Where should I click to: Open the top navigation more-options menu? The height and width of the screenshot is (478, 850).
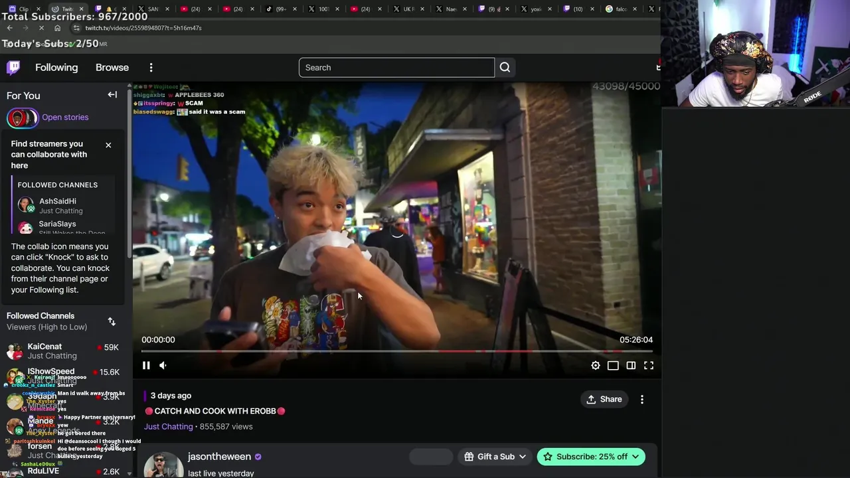pyautogui.click(x=151, y=68)
